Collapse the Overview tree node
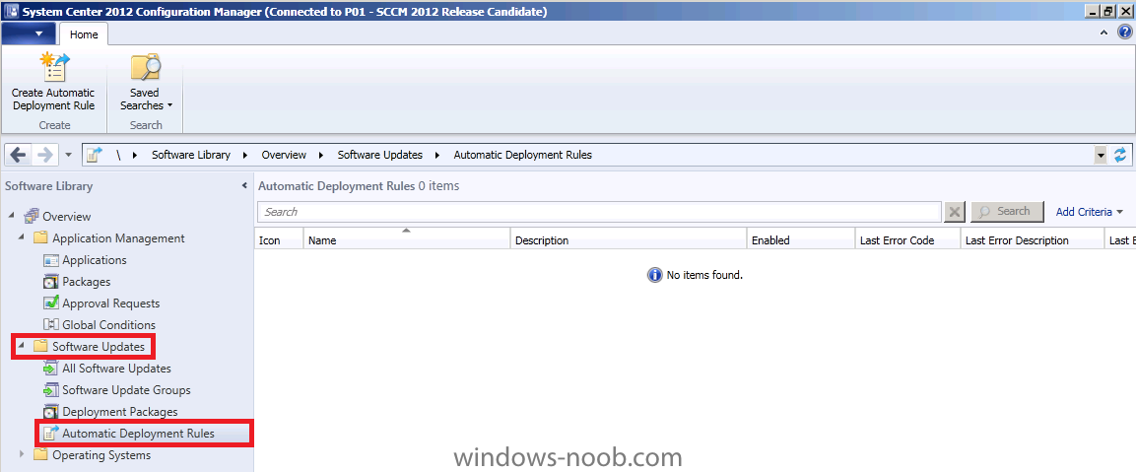Image resolution: width=1136 pixels, height=472 pixels. 11,216
